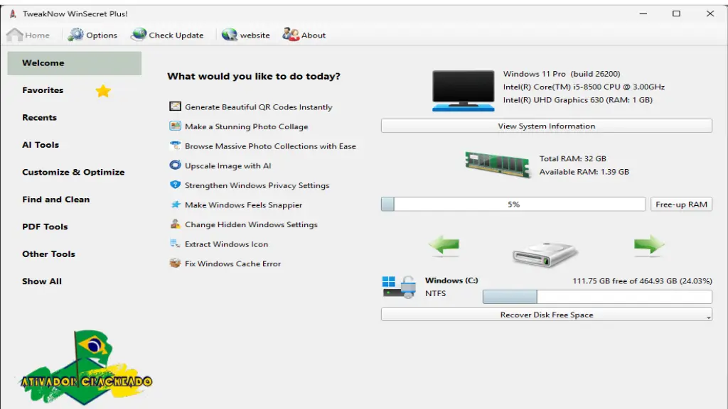The height and width of the screenshot is (409, 728).
Task: Open Upscale Image with AI link
Action: tap(228, 165)
